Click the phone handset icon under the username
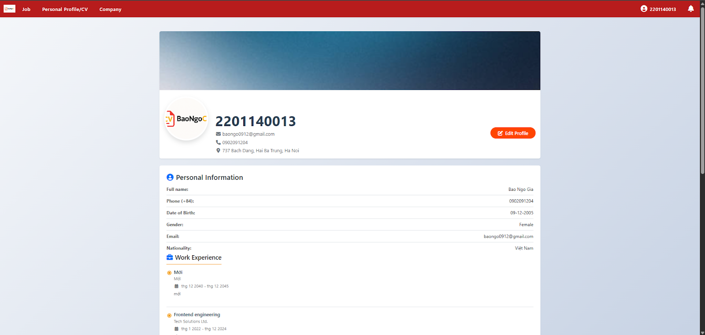 tap(218, 142)
